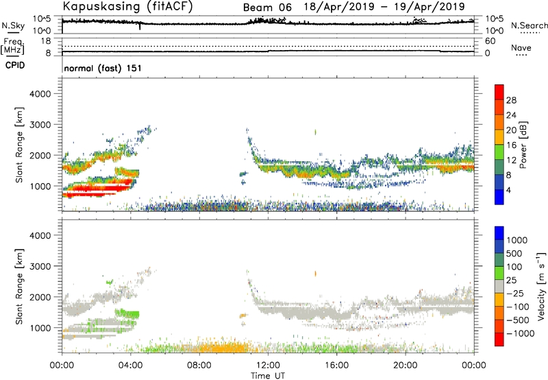Click the green velocity patch near 04:00 UT at 1500 km
Screen dimensions: 548x380
tap(127, 313)
